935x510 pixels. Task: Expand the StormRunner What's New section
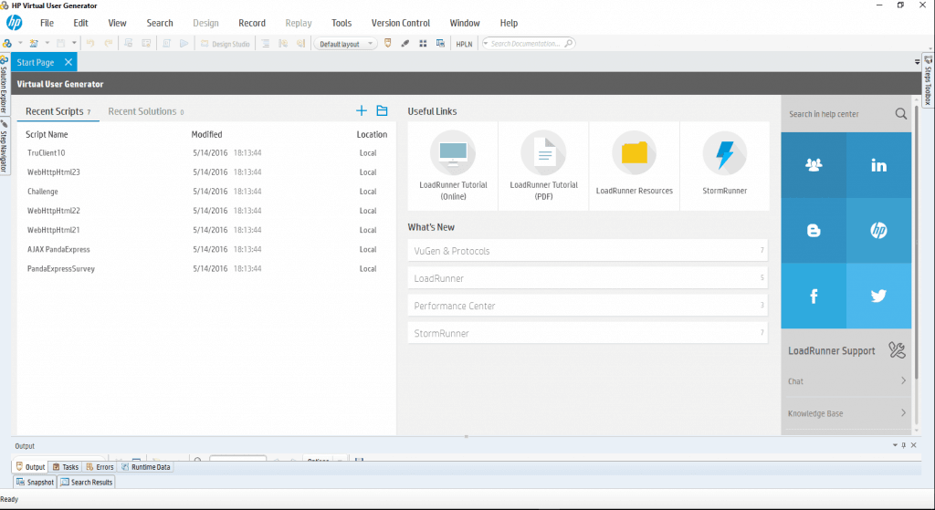587,333
